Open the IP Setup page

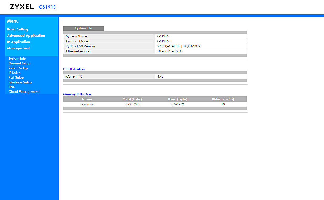[x=14, y=73]
